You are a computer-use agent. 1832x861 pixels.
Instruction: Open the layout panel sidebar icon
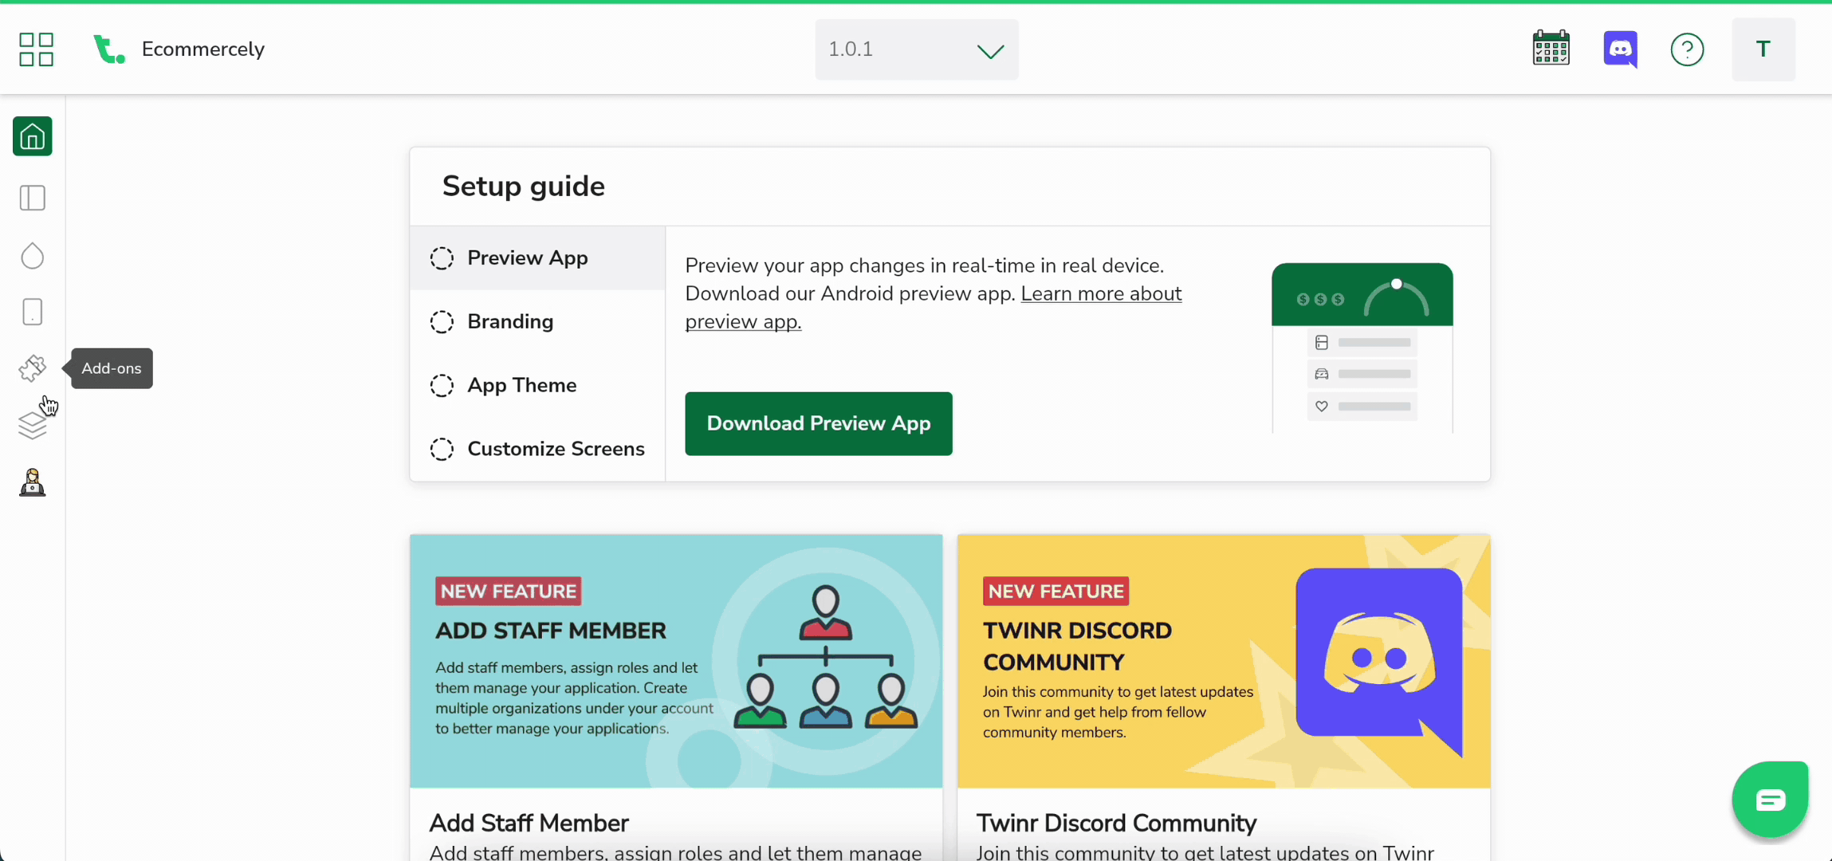coord(33,198)
